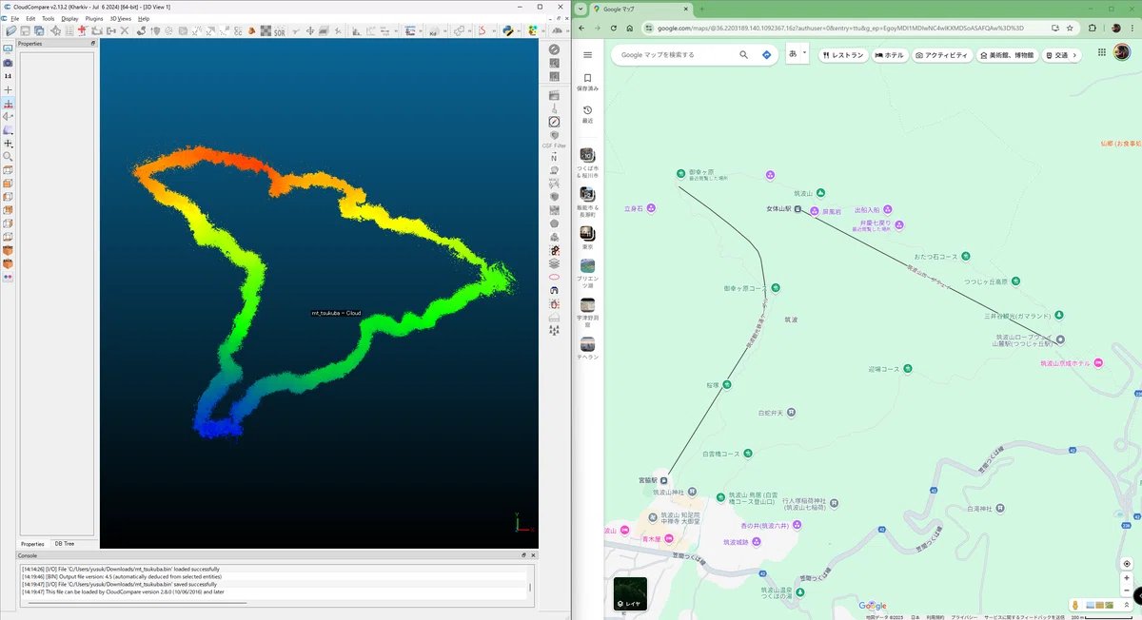Click the Google Maps search field

(x=676, y=55)
